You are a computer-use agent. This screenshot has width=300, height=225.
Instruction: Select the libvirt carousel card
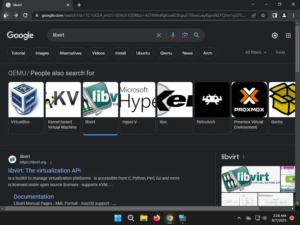click(x=100, y=108)
